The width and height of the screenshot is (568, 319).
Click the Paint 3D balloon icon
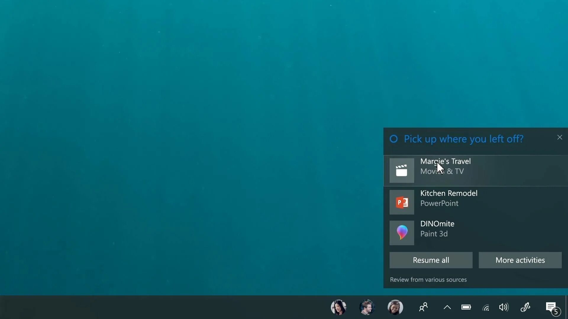[x=401, y=233]
